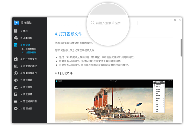Open chapter 8. 调节画面

(26, 87)
